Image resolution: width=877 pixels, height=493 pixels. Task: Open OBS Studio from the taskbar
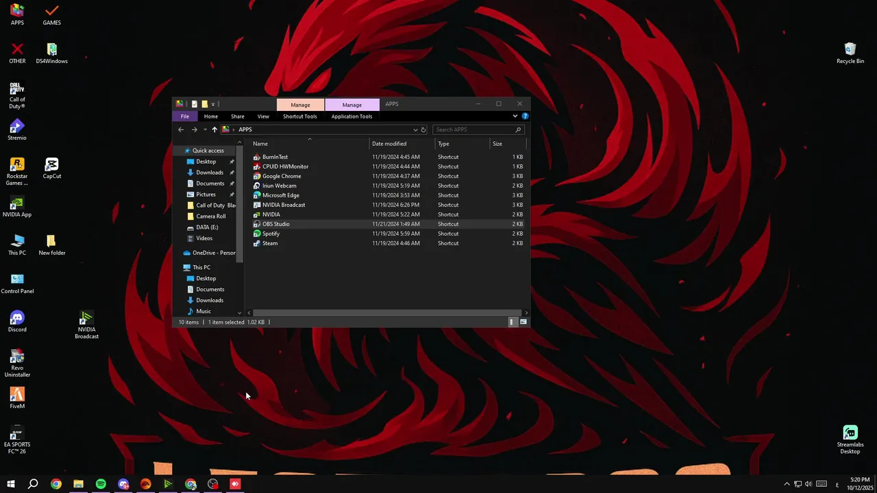pyautogui.click(x=213, y=484)
